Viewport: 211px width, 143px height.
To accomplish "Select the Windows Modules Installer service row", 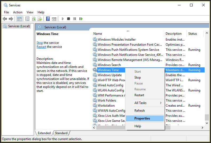I will click(x=149, y=40).
